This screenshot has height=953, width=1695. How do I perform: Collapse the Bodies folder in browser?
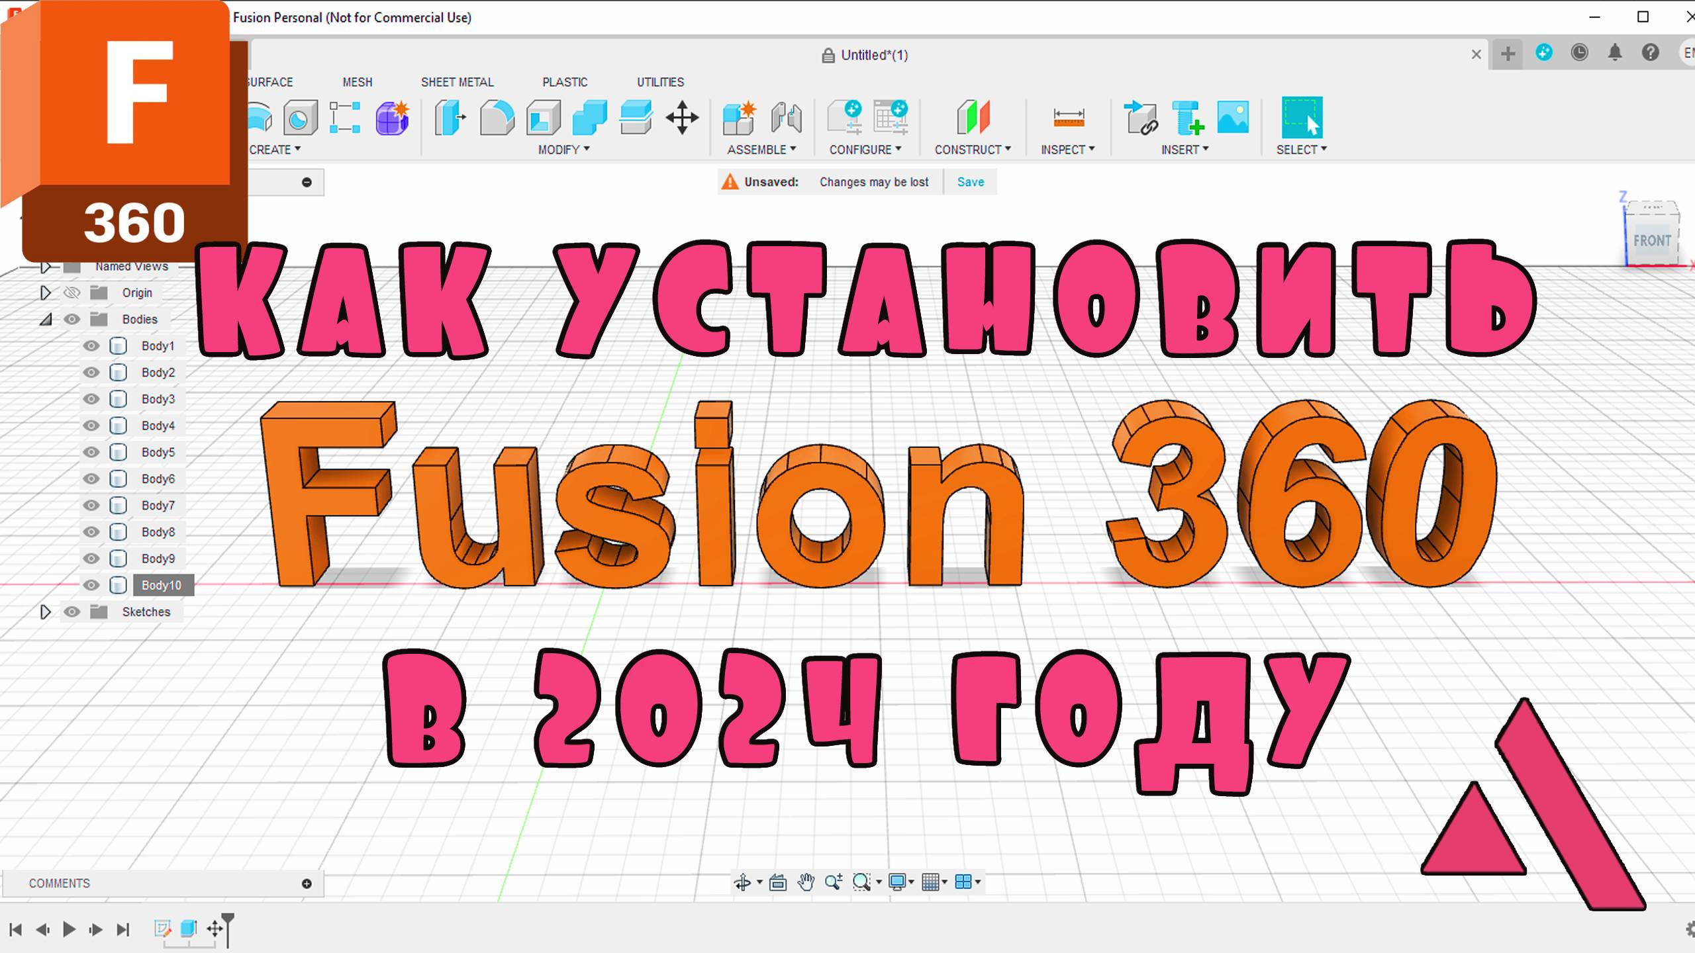45,319
